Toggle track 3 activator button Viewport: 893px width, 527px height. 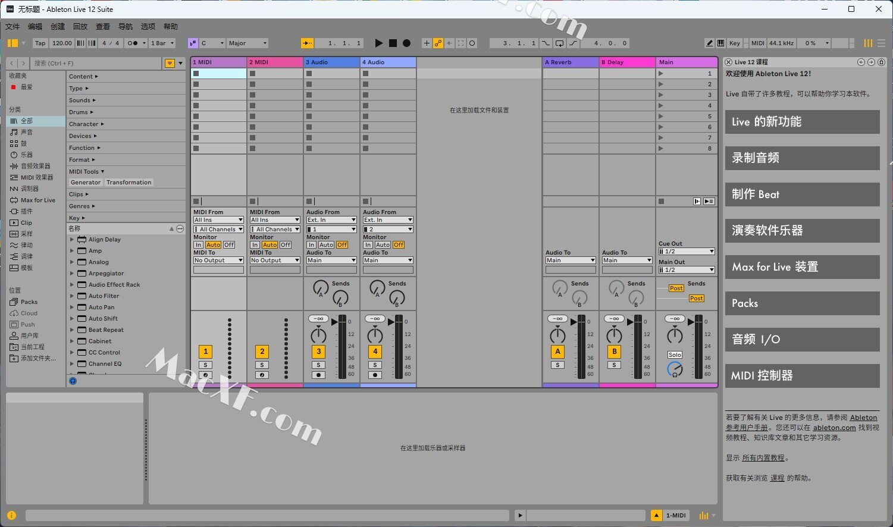pos(319,352)
